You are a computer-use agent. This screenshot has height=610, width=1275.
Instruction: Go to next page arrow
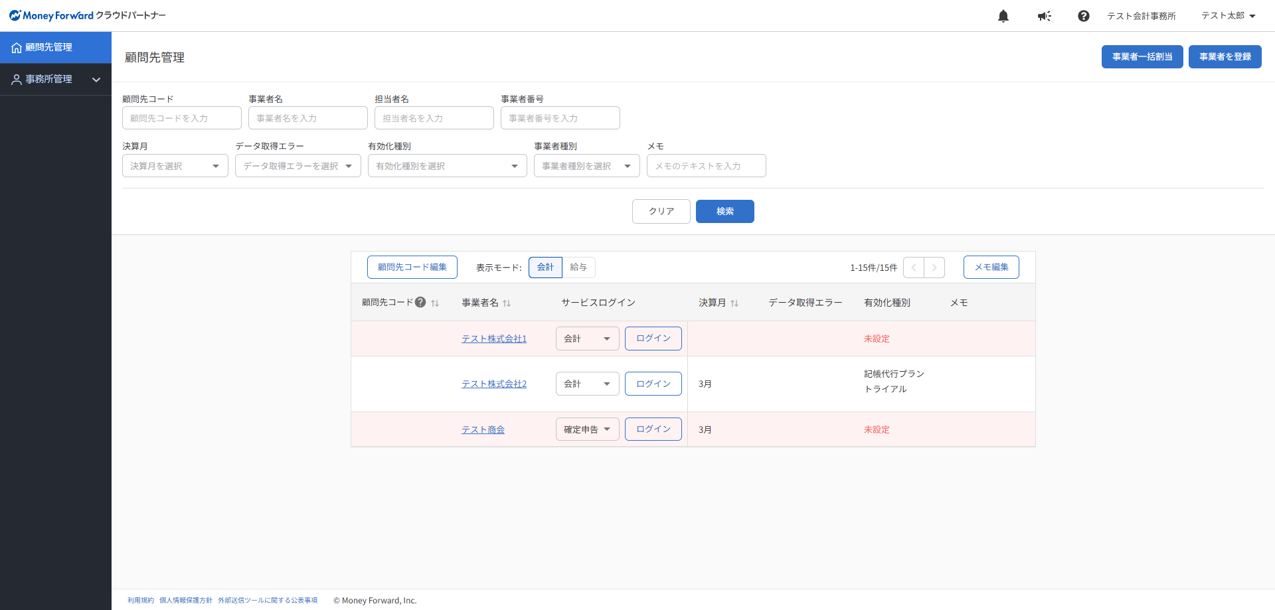[x=934, y=267]
